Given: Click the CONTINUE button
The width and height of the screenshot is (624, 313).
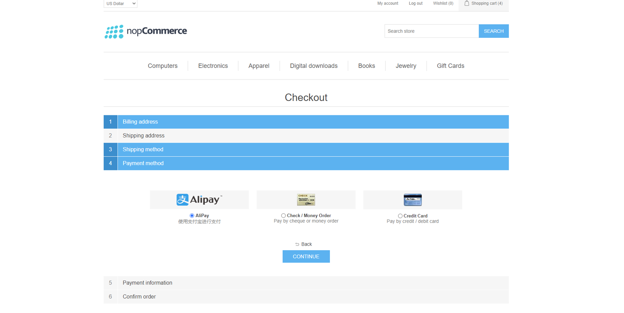Looking at the screenshot, I should point(306,256).
